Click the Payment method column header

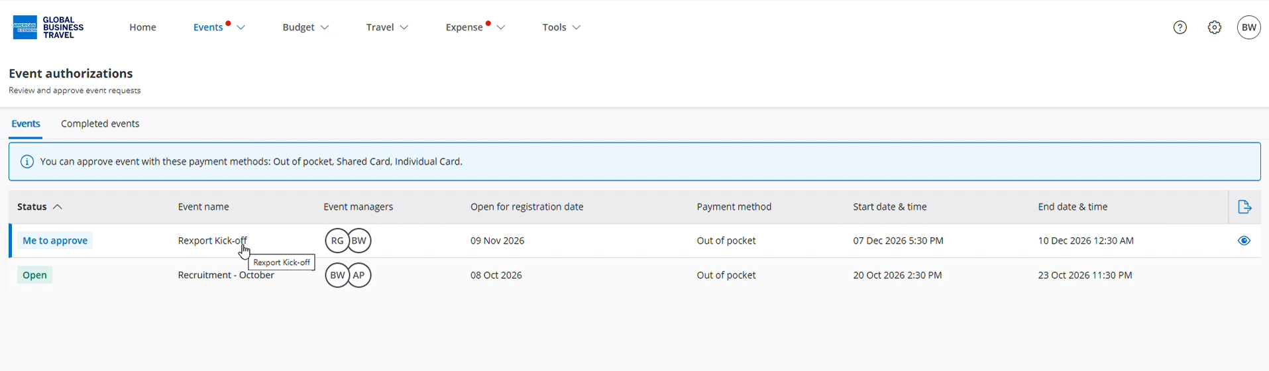coord(734,207)
